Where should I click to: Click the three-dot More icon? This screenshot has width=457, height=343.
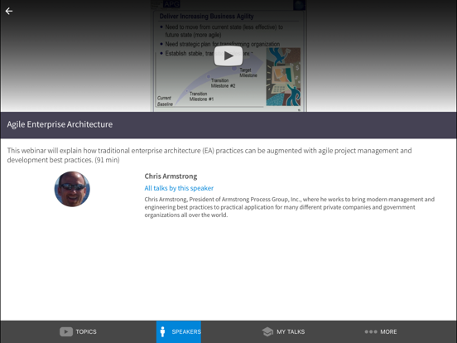371,331
